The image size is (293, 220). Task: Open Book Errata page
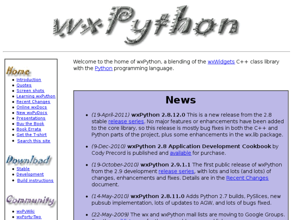(x=29, y=129)
